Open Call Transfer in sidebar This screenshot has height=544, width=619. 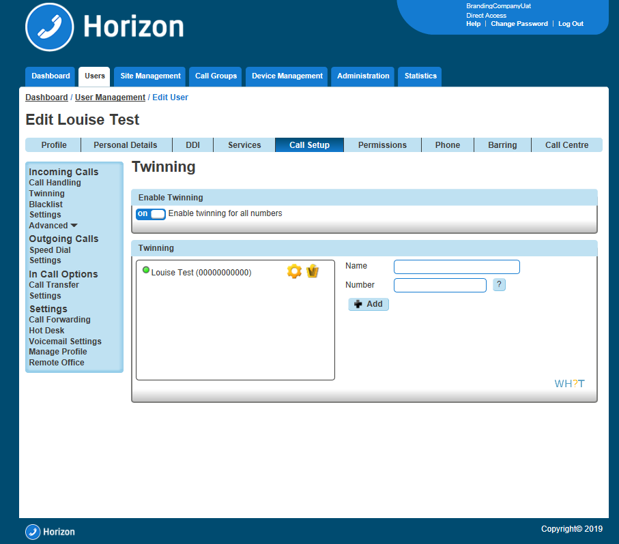[x=54, y=285]
